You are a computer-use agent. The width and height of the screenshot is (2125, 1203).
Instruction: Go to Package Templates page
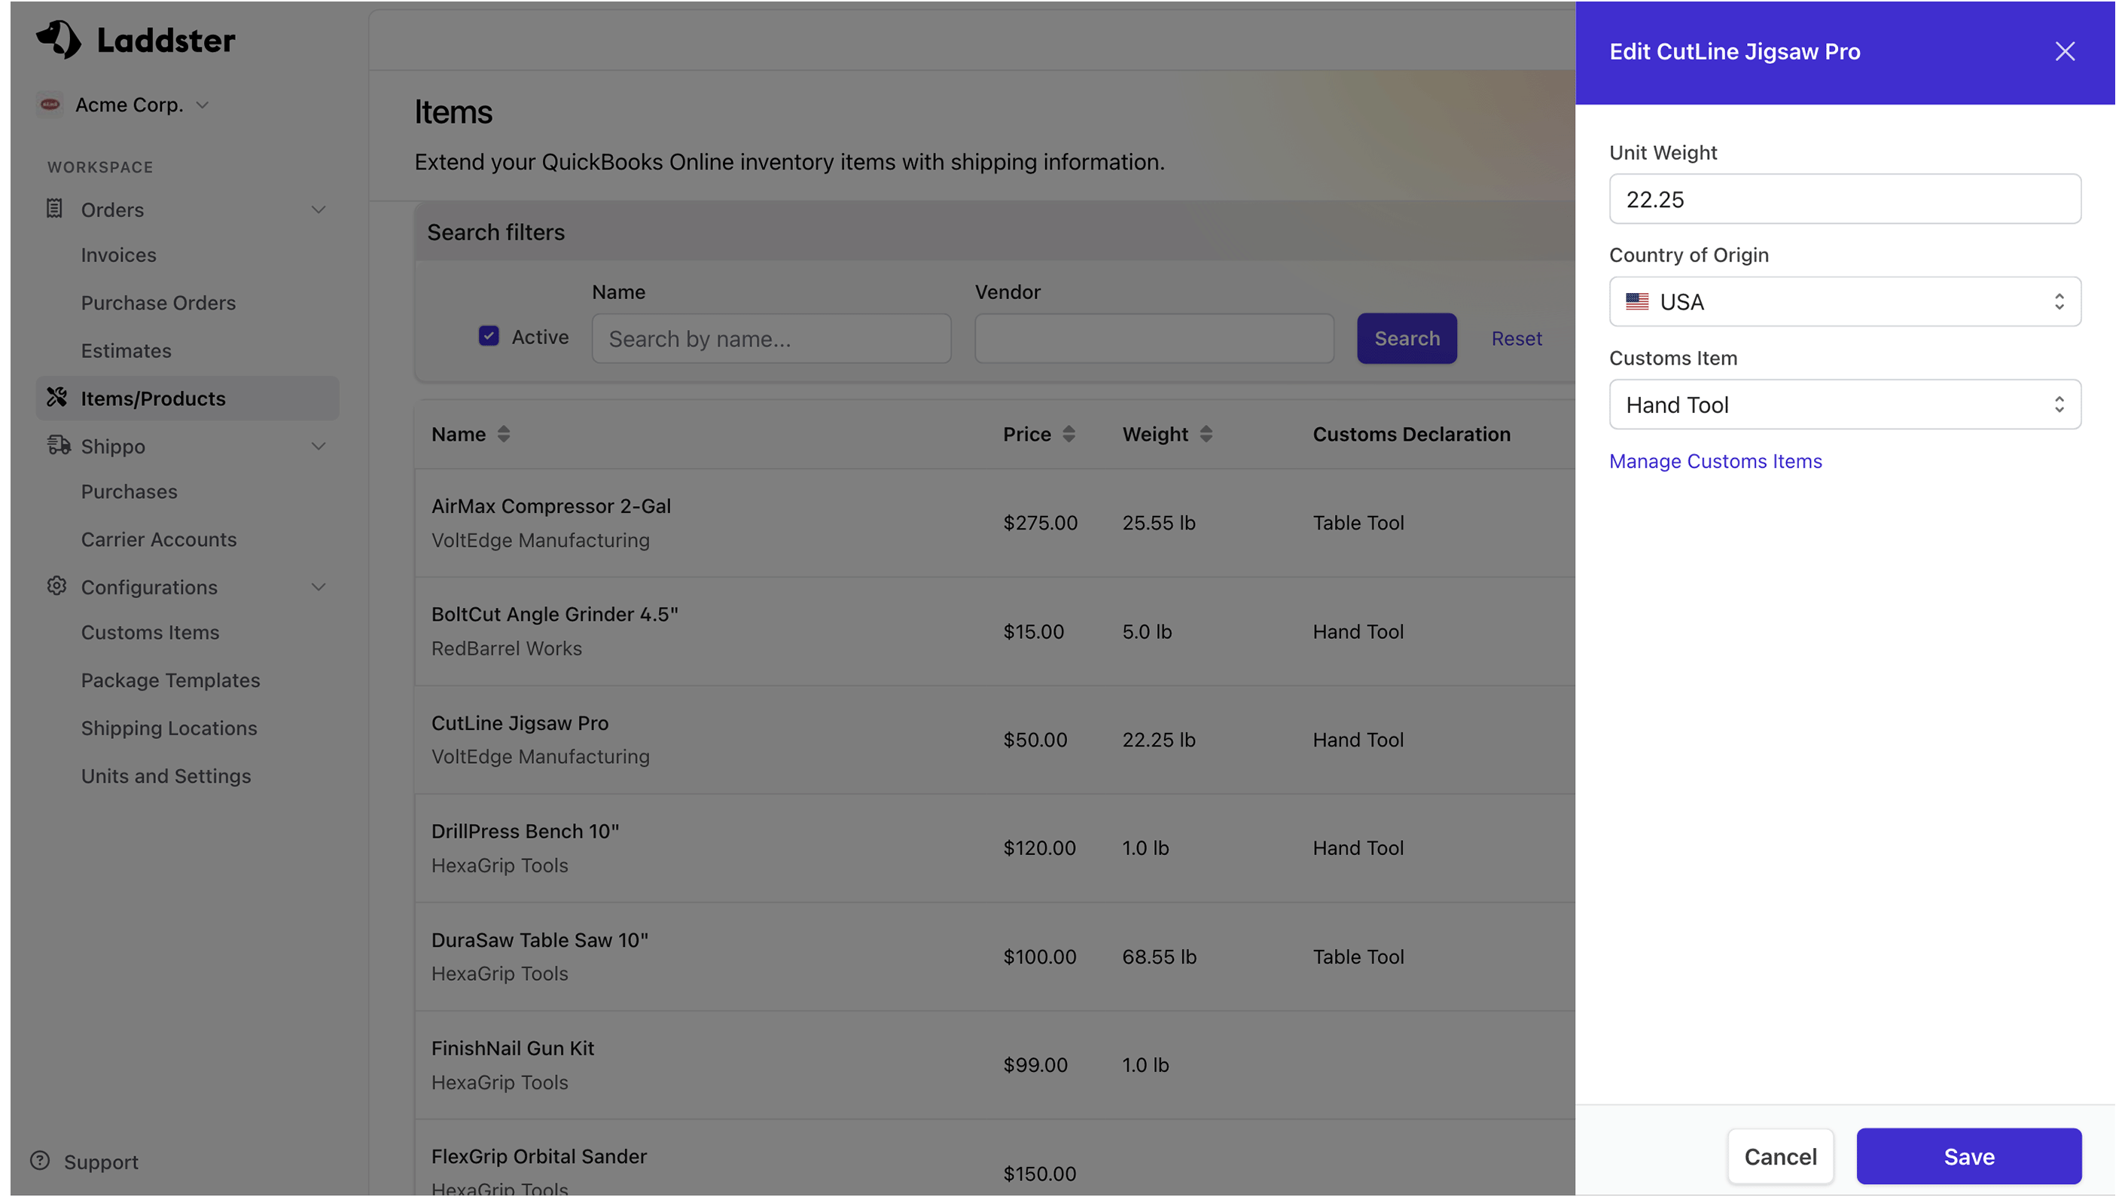[171, 682]
